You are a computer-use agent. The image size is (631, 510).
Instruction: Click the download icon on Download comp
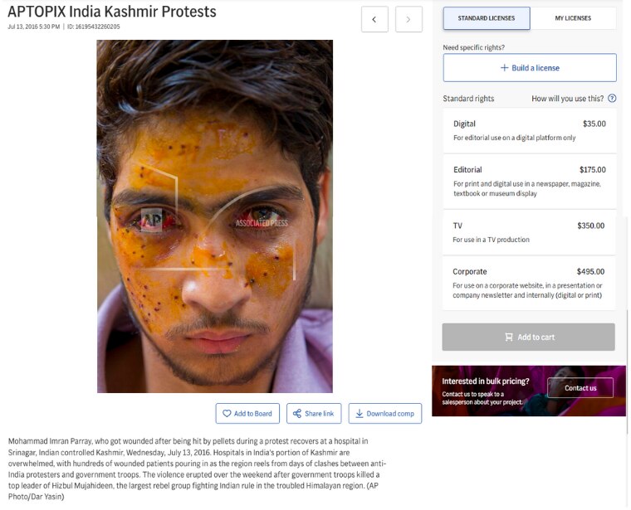pos(359,414)
